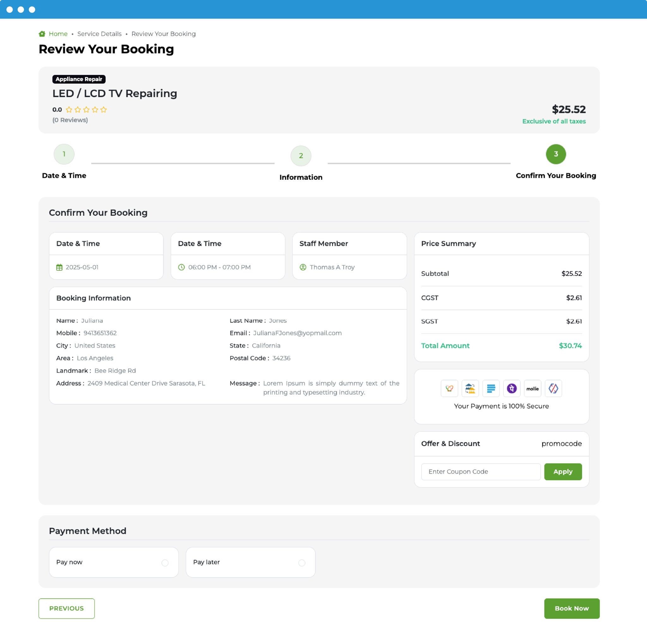
Task: Click the heart-shaped payment gateway icon
Action: [449, 388]
